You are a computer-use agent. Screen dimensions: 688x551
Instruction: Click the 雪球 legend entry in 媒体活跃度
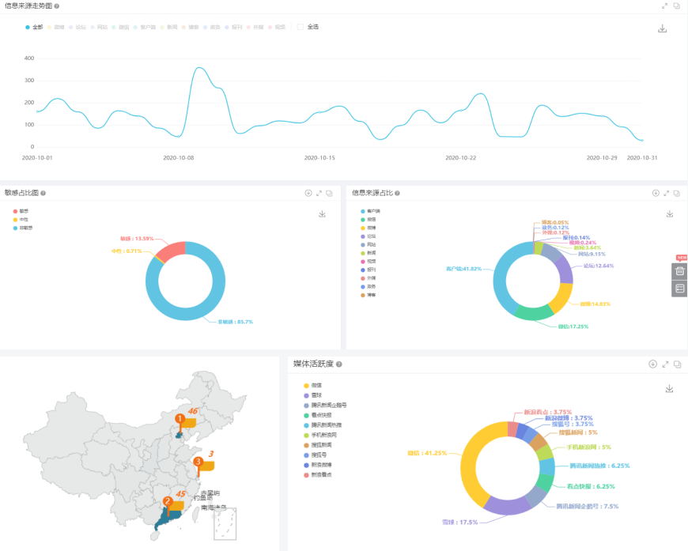point(315,394)
